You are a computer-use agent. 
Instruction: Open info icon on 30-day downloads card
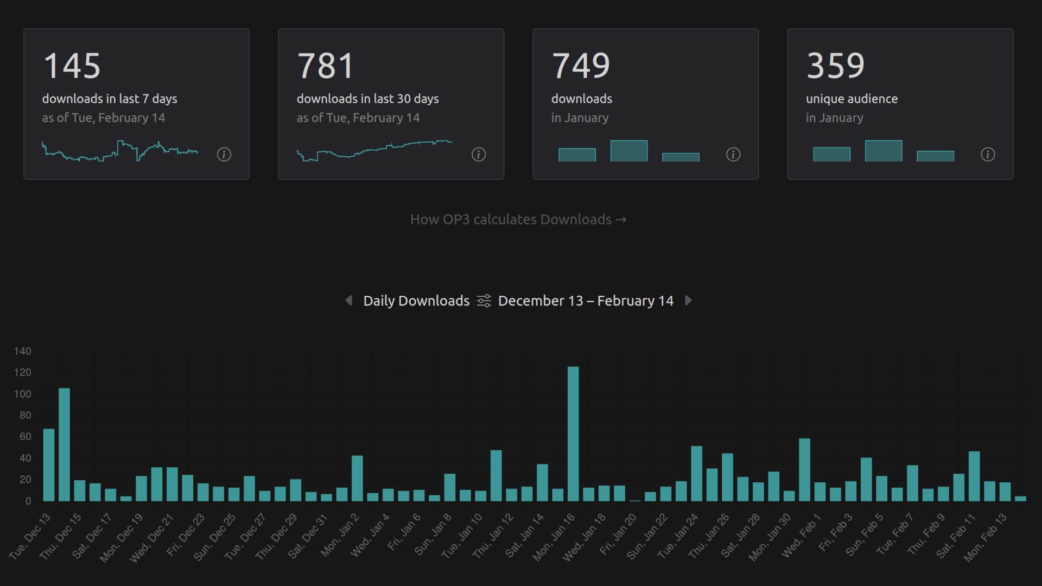[479, 155]
